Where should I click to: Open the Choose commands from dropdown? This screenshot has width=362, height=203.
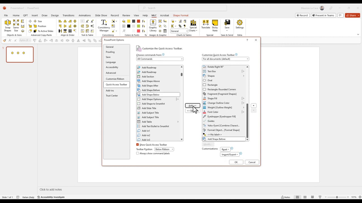(160, 59)
